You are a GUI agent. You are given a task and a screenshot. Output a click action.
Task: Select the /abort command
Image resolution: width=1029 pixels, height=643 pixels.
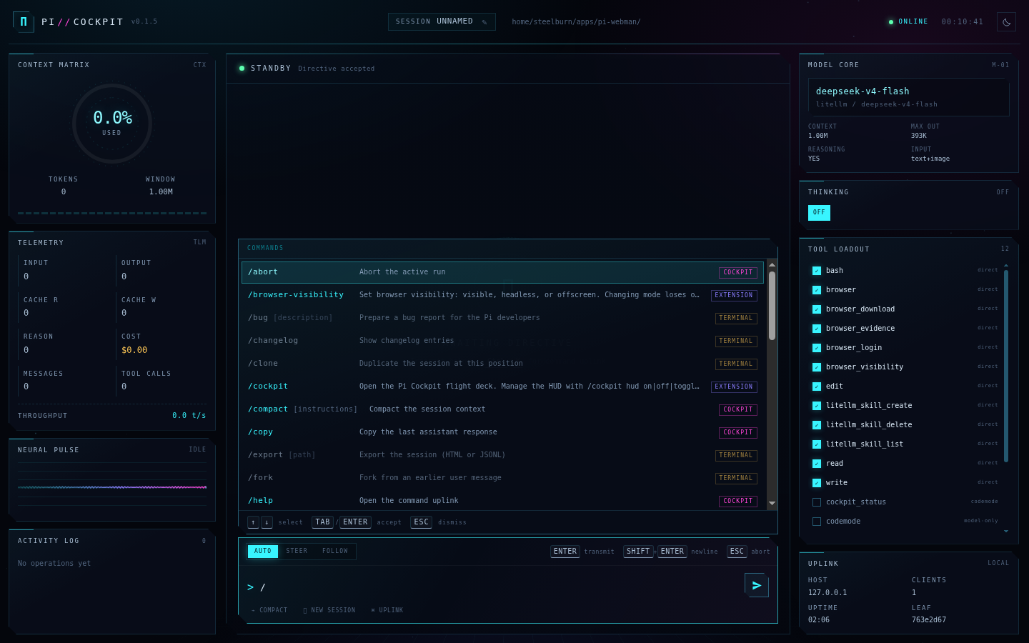502,272
